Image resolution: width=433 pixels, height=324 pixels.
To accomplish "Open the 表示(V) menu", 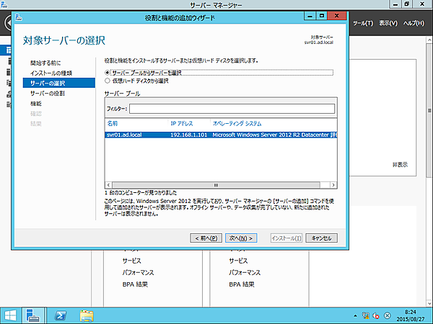I will coord(388,23).
